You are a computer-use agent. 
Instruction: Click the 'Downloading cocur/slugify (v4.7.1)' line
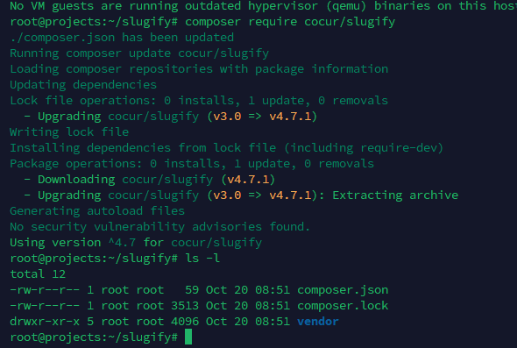point(149,180)
